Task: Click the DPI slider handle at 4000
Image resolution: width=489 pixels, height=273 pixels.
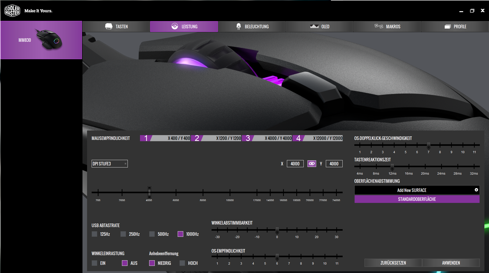Action: pos(149,192)
